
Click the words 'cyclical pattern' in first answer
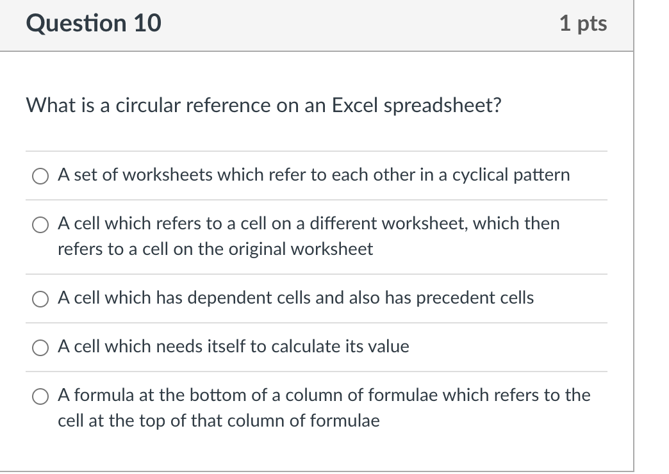point(511,176)
